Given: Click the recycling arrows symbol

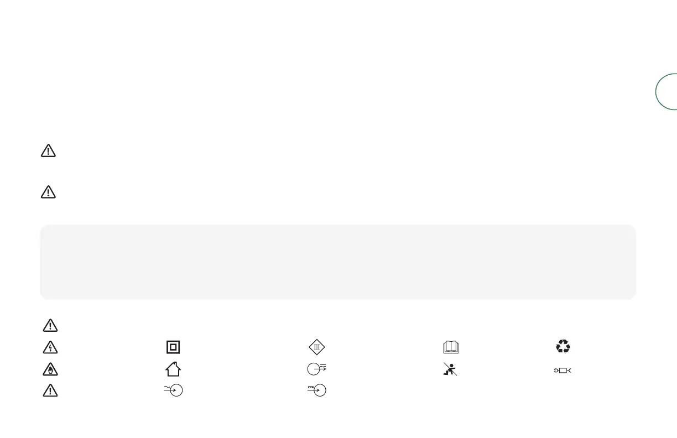Looking at the screenshot, I should coord(563,347).
